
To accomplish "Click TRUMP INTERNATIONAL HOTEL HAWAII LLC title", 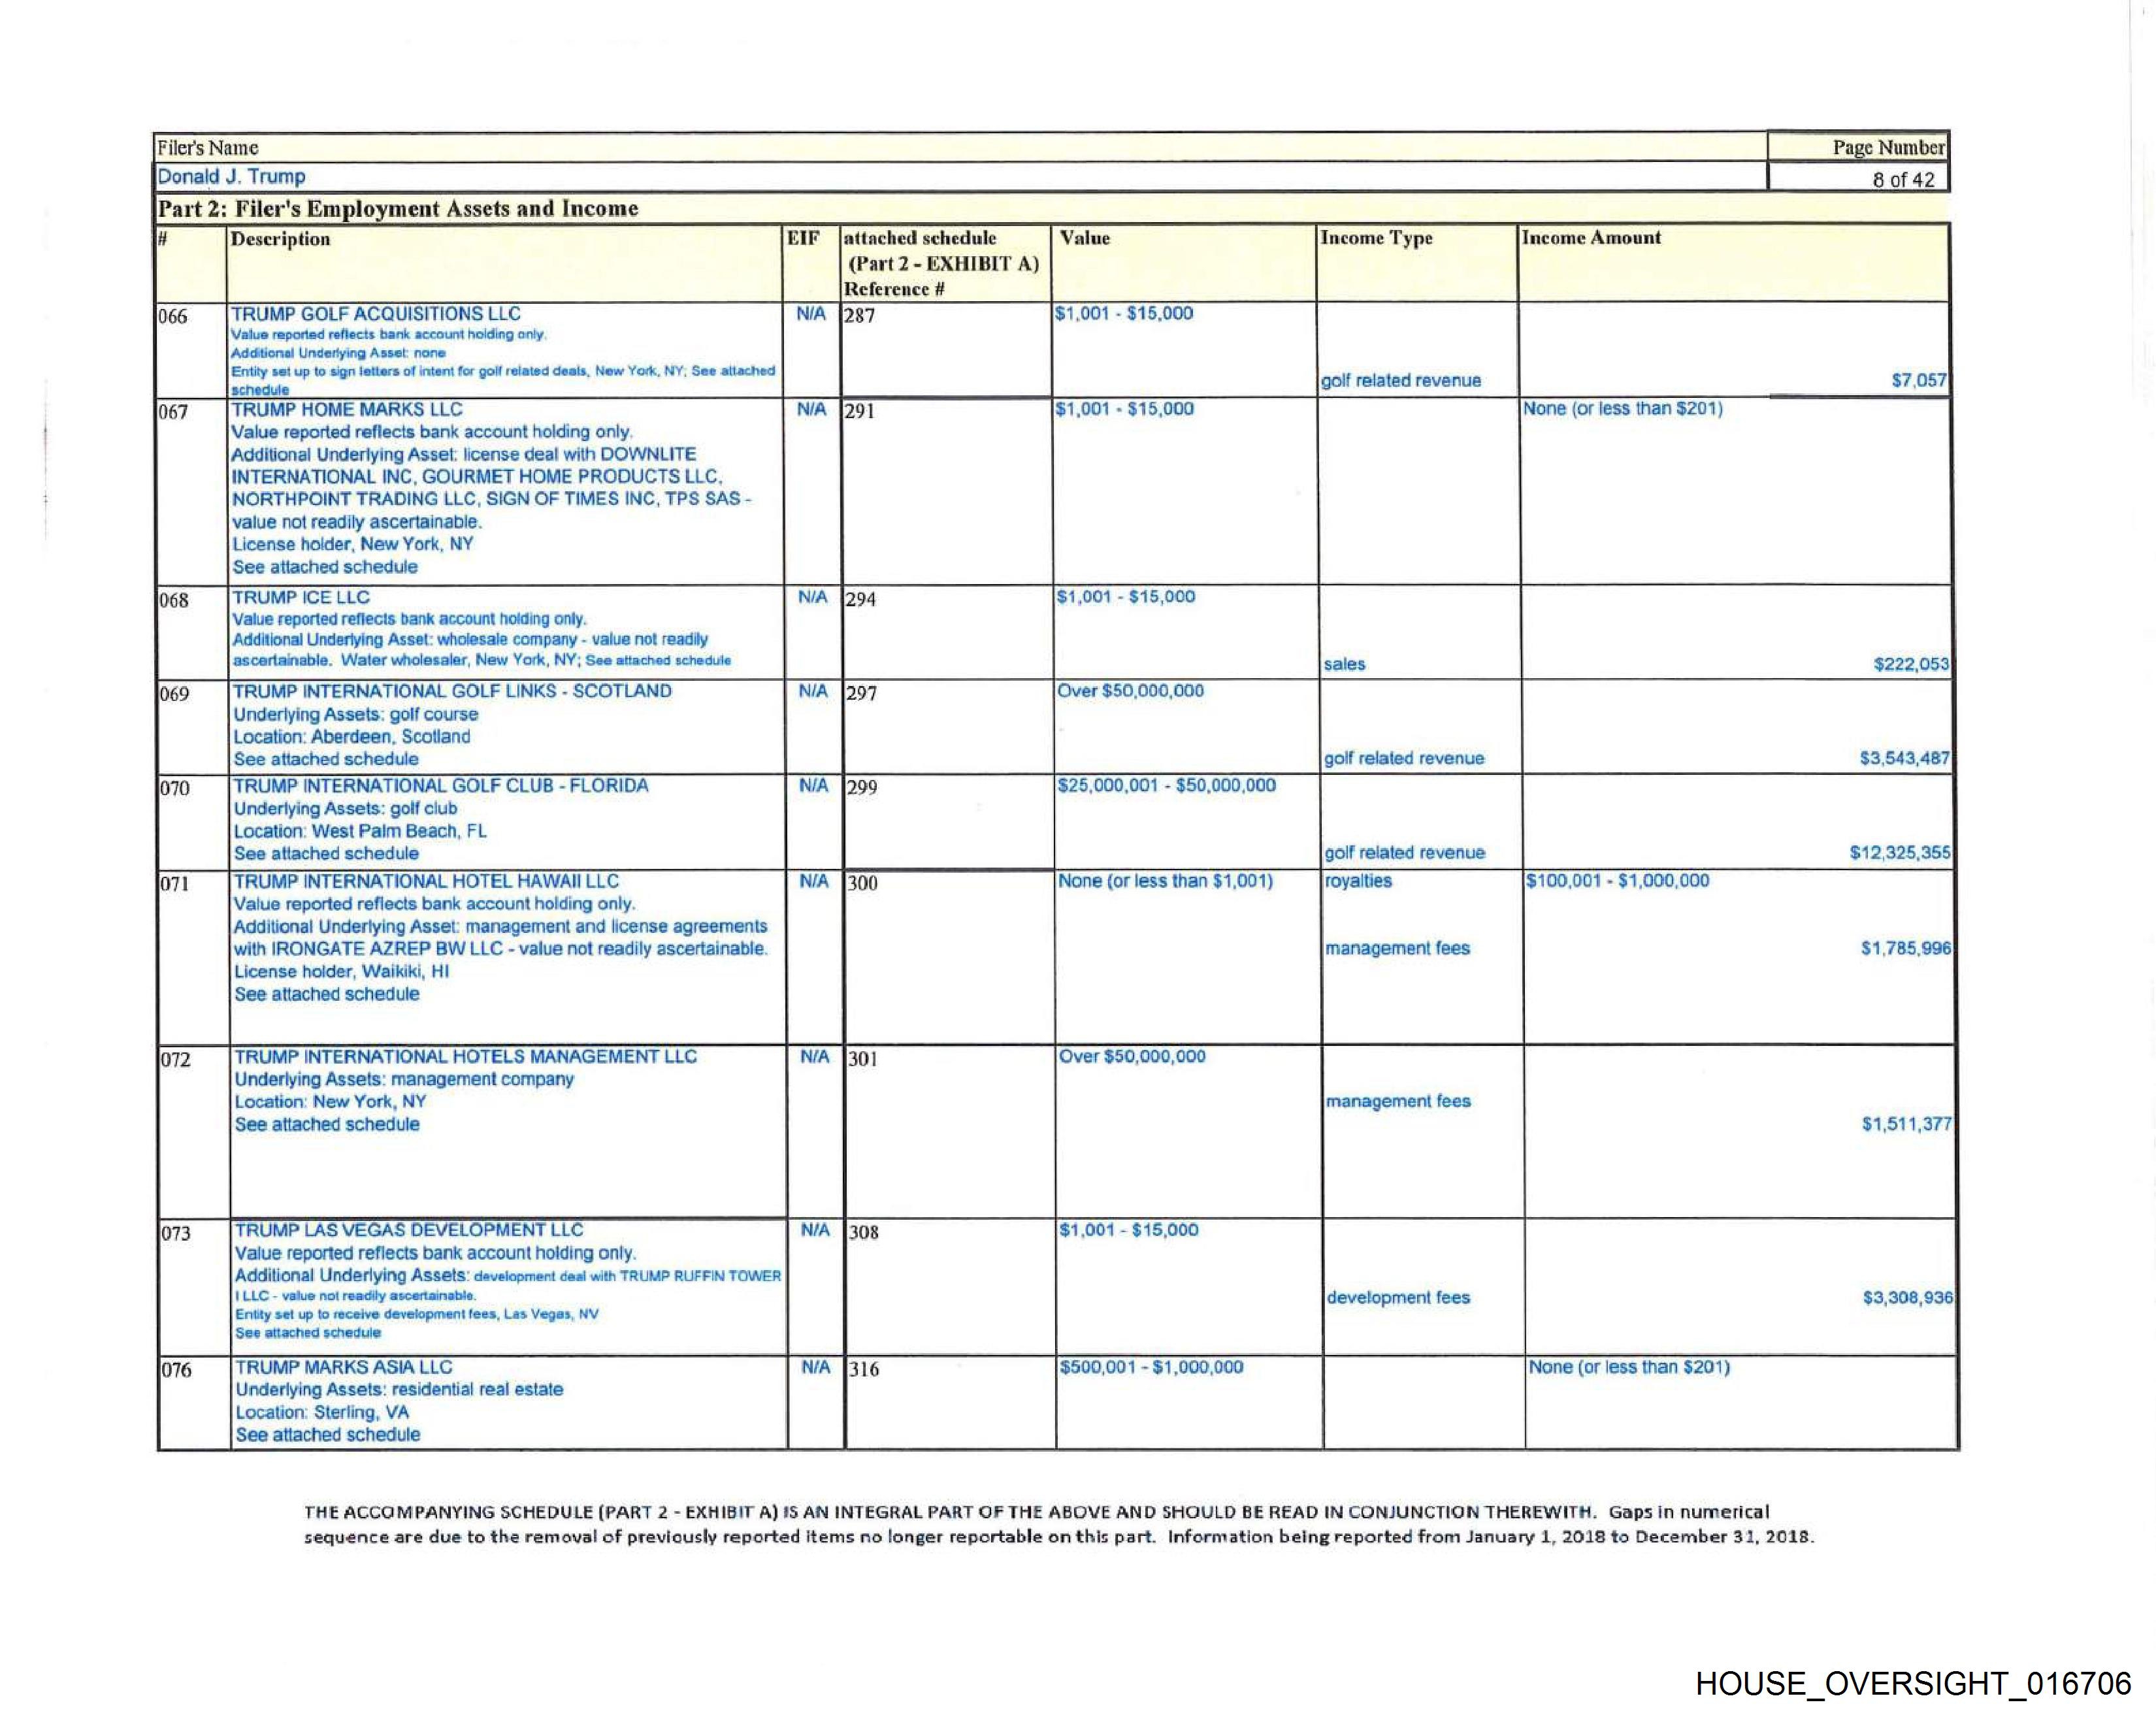I will point(426,881).
